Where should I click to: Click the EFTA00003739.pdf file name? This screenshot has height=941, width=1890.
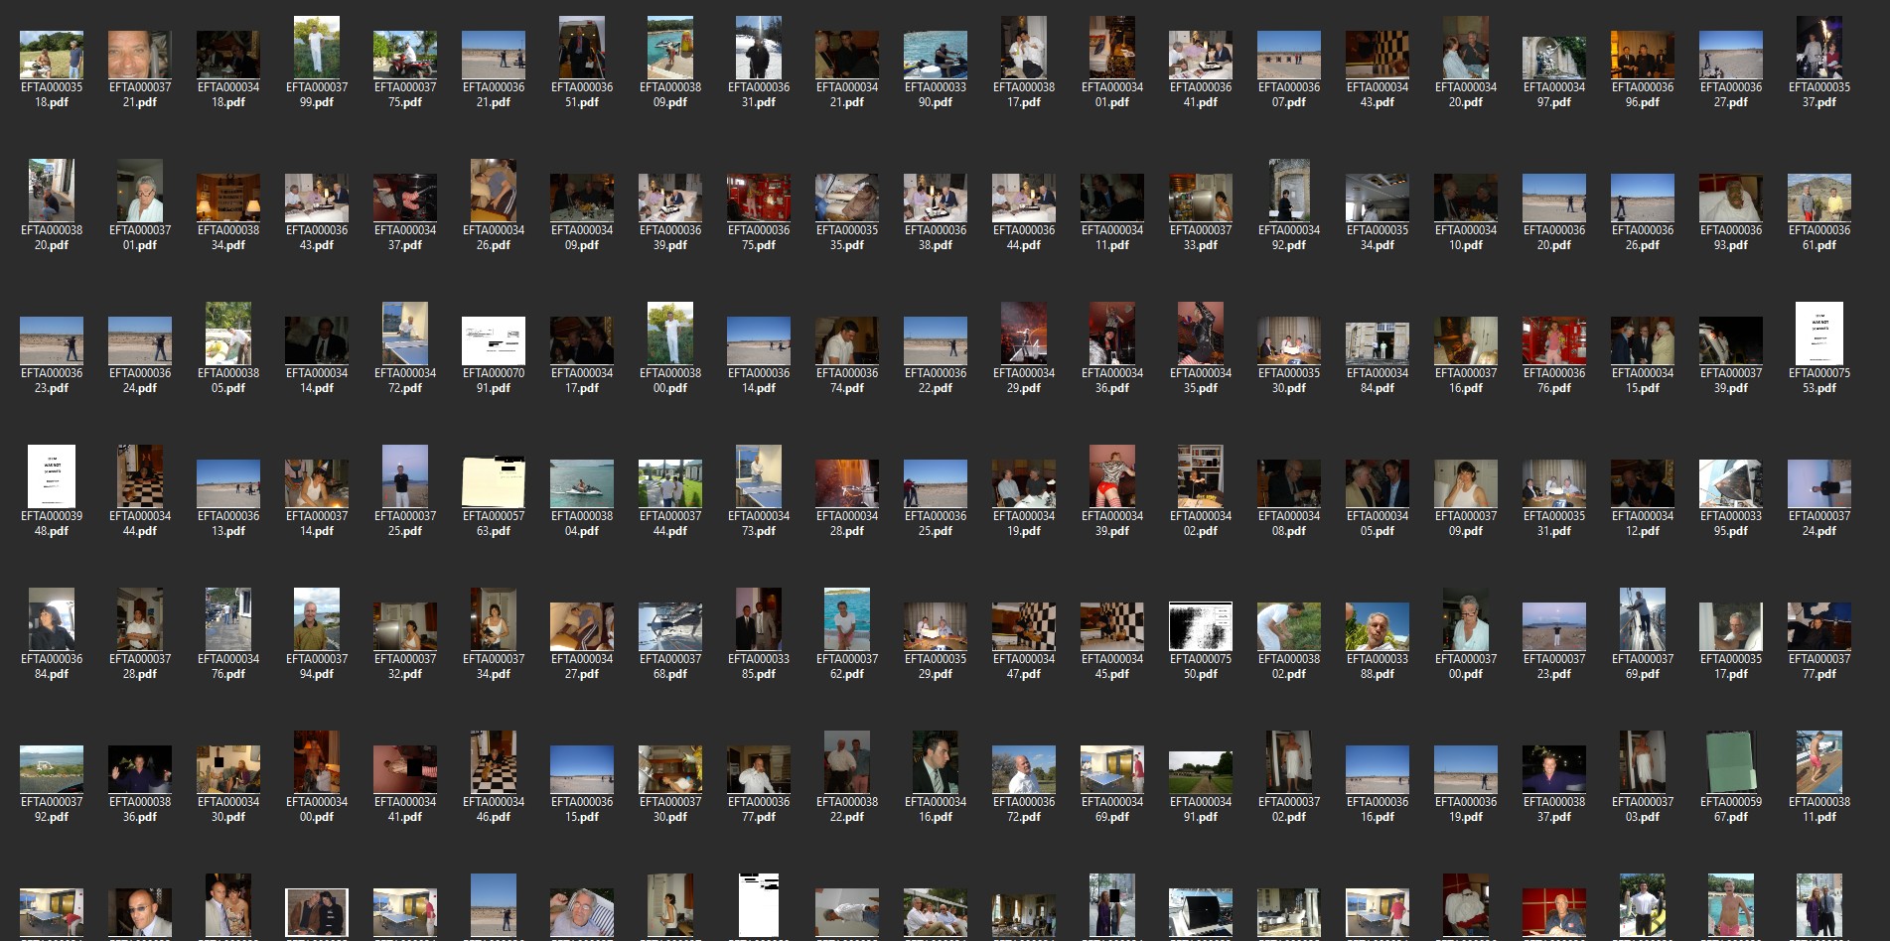(1731, 380)
